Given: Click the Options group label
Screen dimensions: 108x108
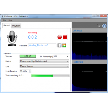Looking at the screenshot, I should (x=7, y=54).
